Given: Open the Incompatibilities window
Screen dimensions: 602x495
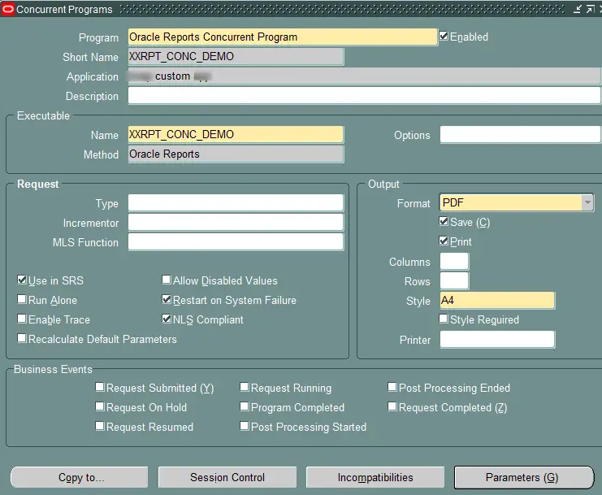Looking at the screenshot, I should coord(375,477).
